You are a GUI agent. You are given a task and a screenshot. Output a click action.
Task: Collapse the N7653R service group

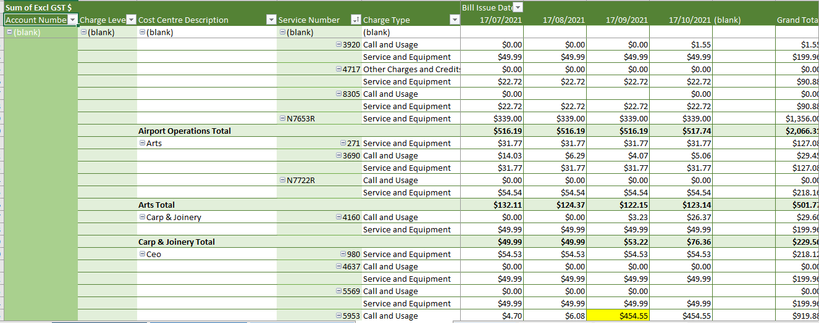283,118
